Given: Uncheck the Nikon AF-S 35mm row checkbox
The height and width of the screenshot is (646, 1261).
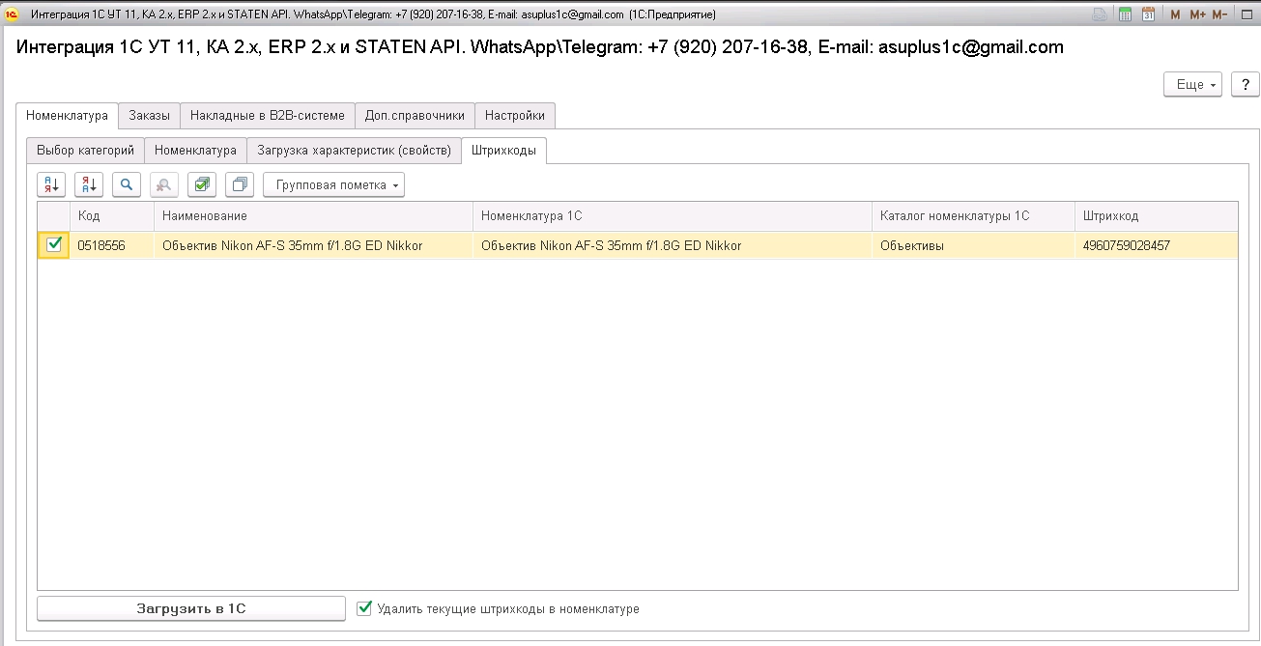Looking at the screenshot, I should coord(54,245).
